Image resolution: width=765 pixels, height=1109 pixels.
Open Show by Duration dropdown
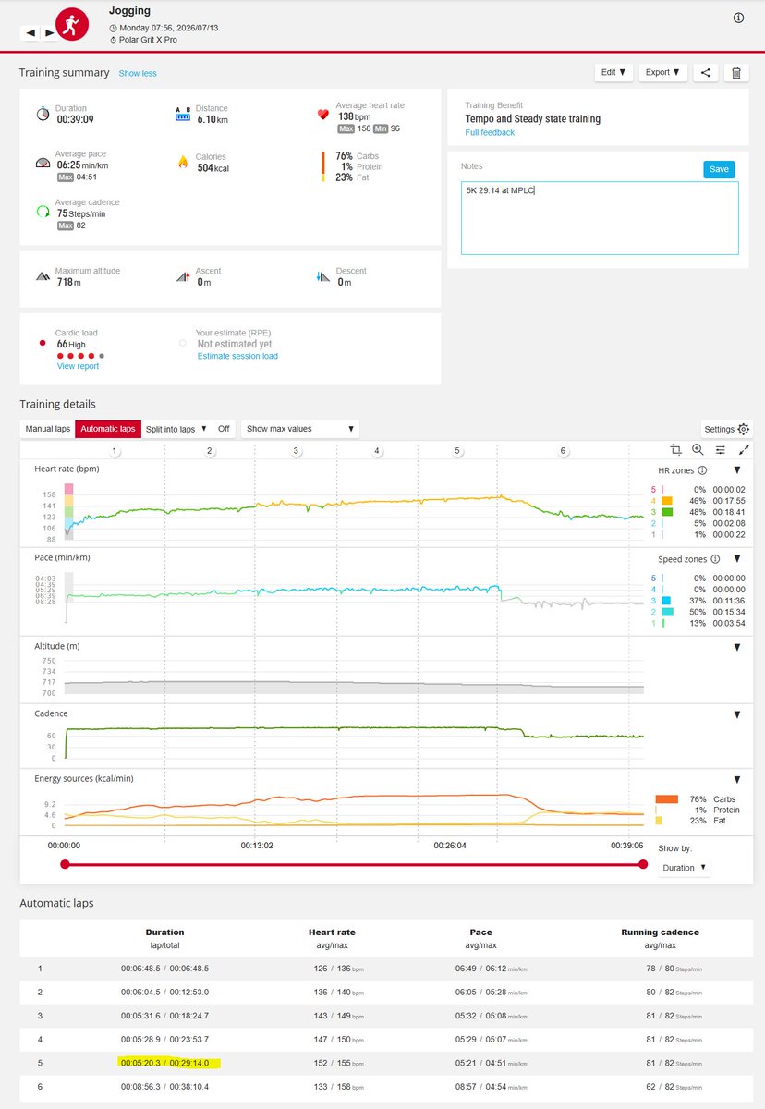686,868
